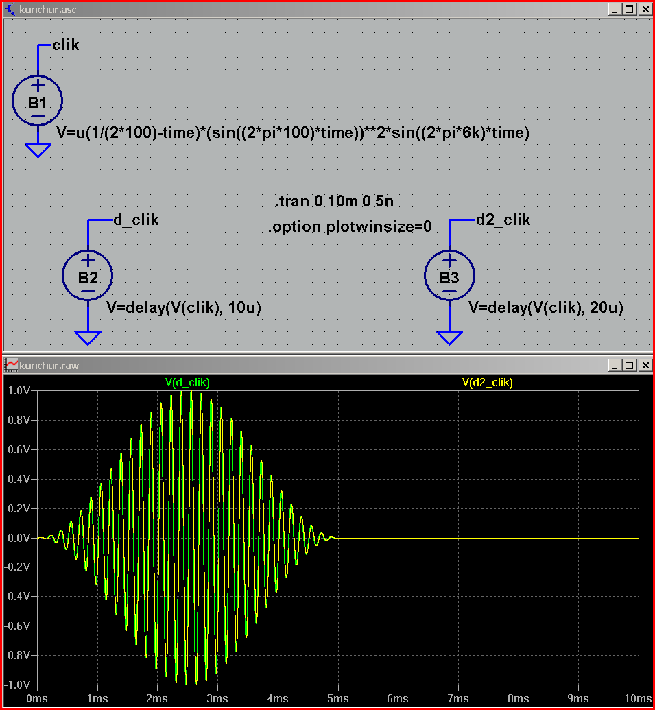
Task: Select the B2 voltage source symbol
Action: point(87,275)
